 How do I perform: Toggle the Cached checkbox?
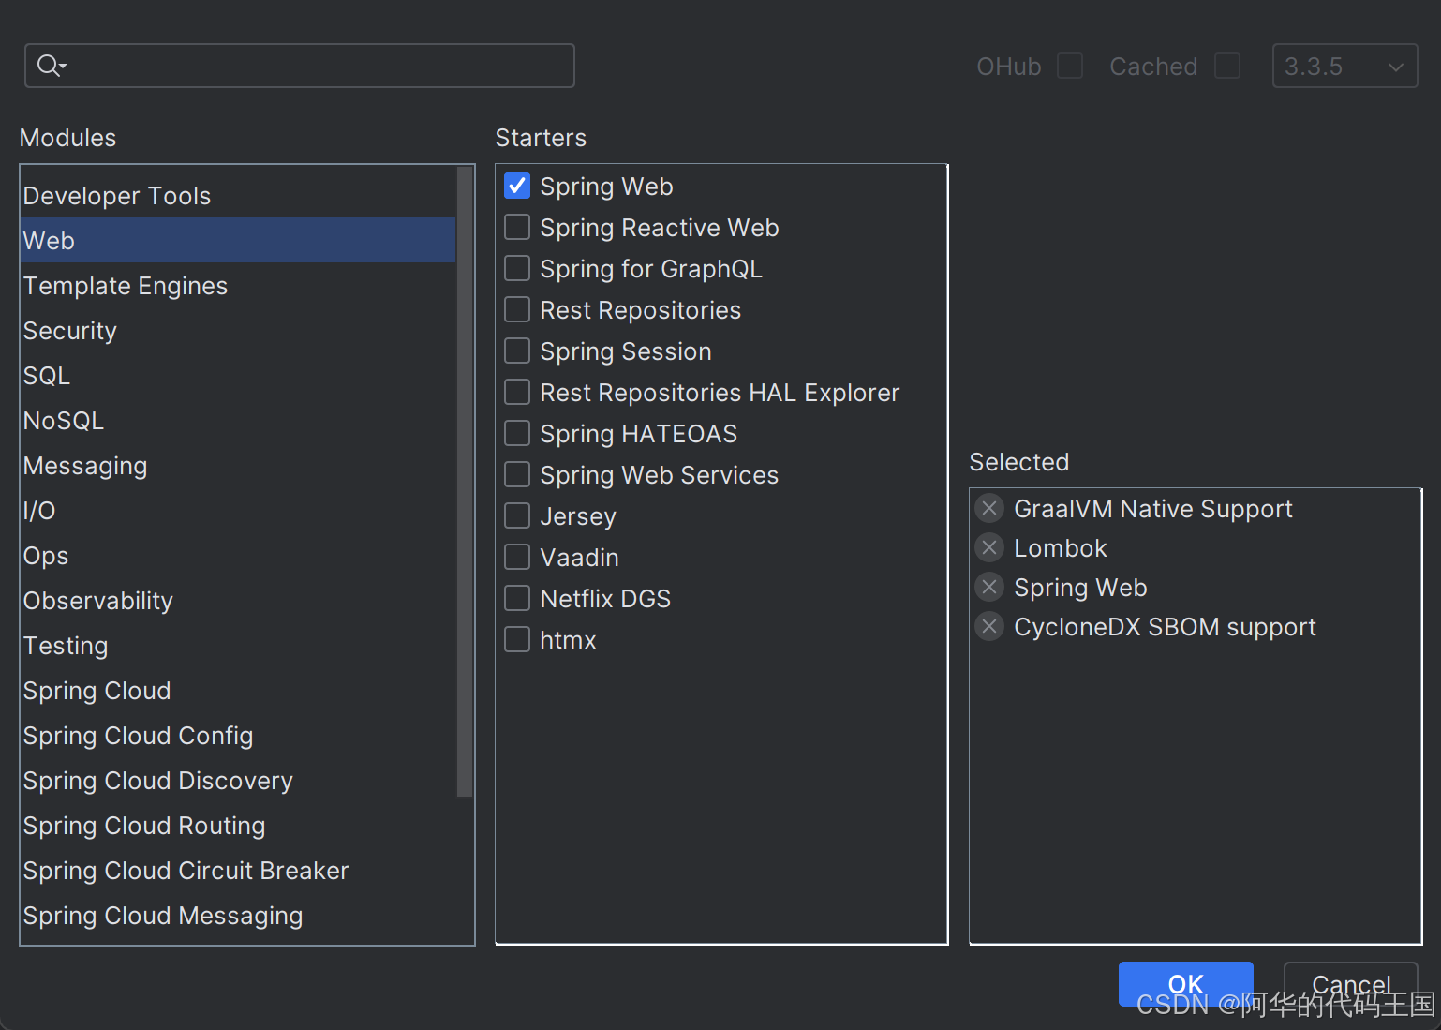pyautogui.click(x=1227, y=66)
